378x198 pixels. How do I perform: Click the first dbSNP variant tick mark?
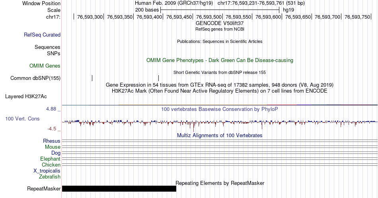92,78
